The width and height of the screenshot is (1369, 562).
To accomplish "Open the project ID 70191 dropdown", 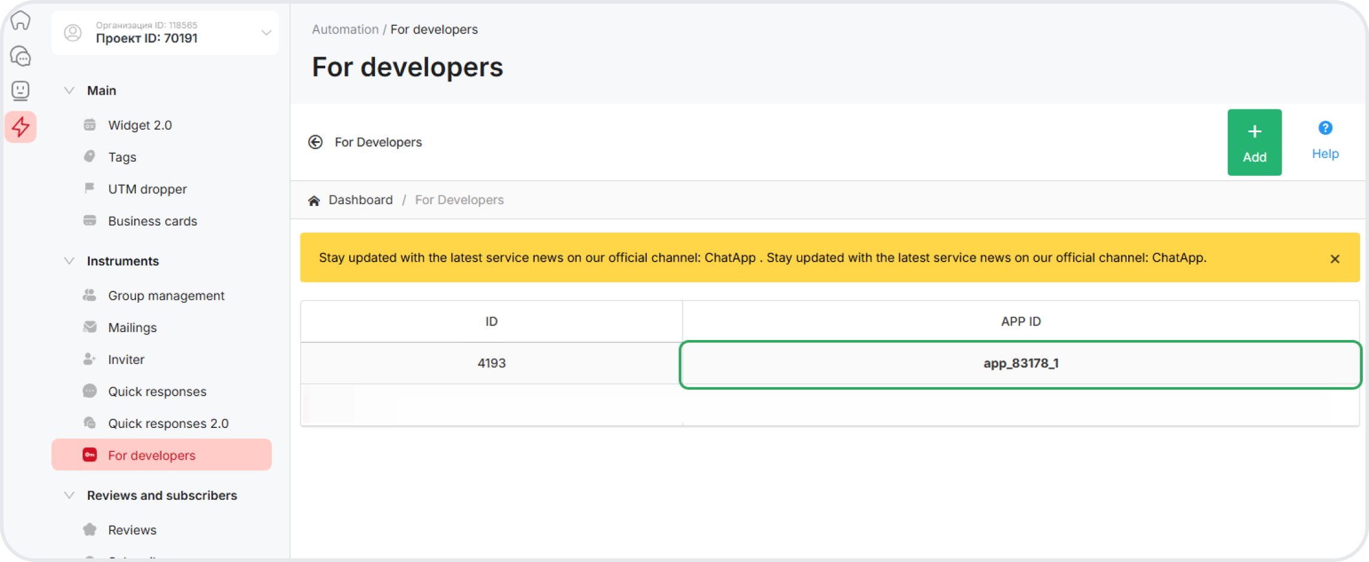I will tap(266, 33).
